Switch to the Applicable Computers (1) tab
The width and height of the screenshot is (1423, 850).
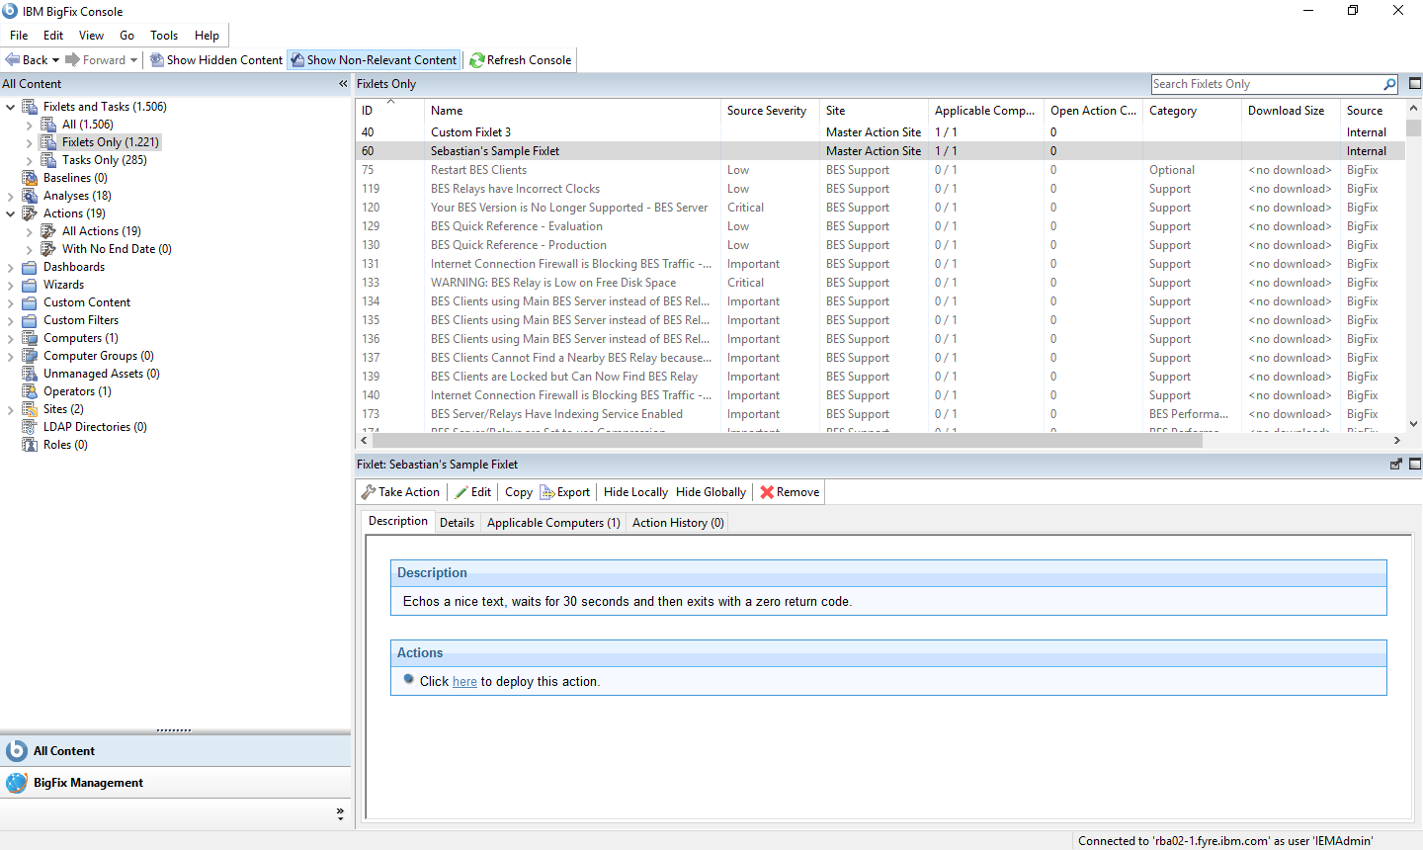click(553, 523)
